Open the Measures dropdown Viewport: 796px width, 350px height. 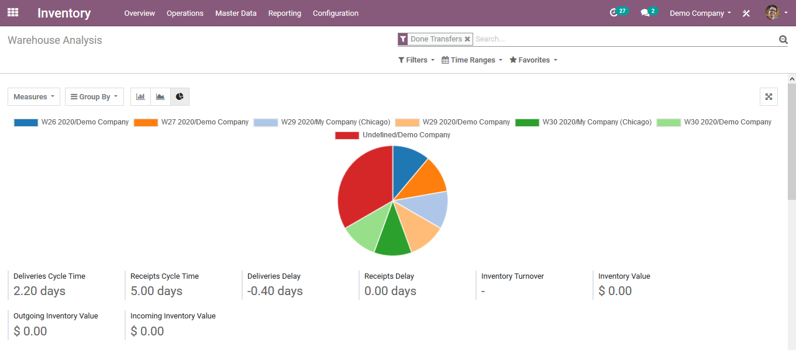coord(34,97)
